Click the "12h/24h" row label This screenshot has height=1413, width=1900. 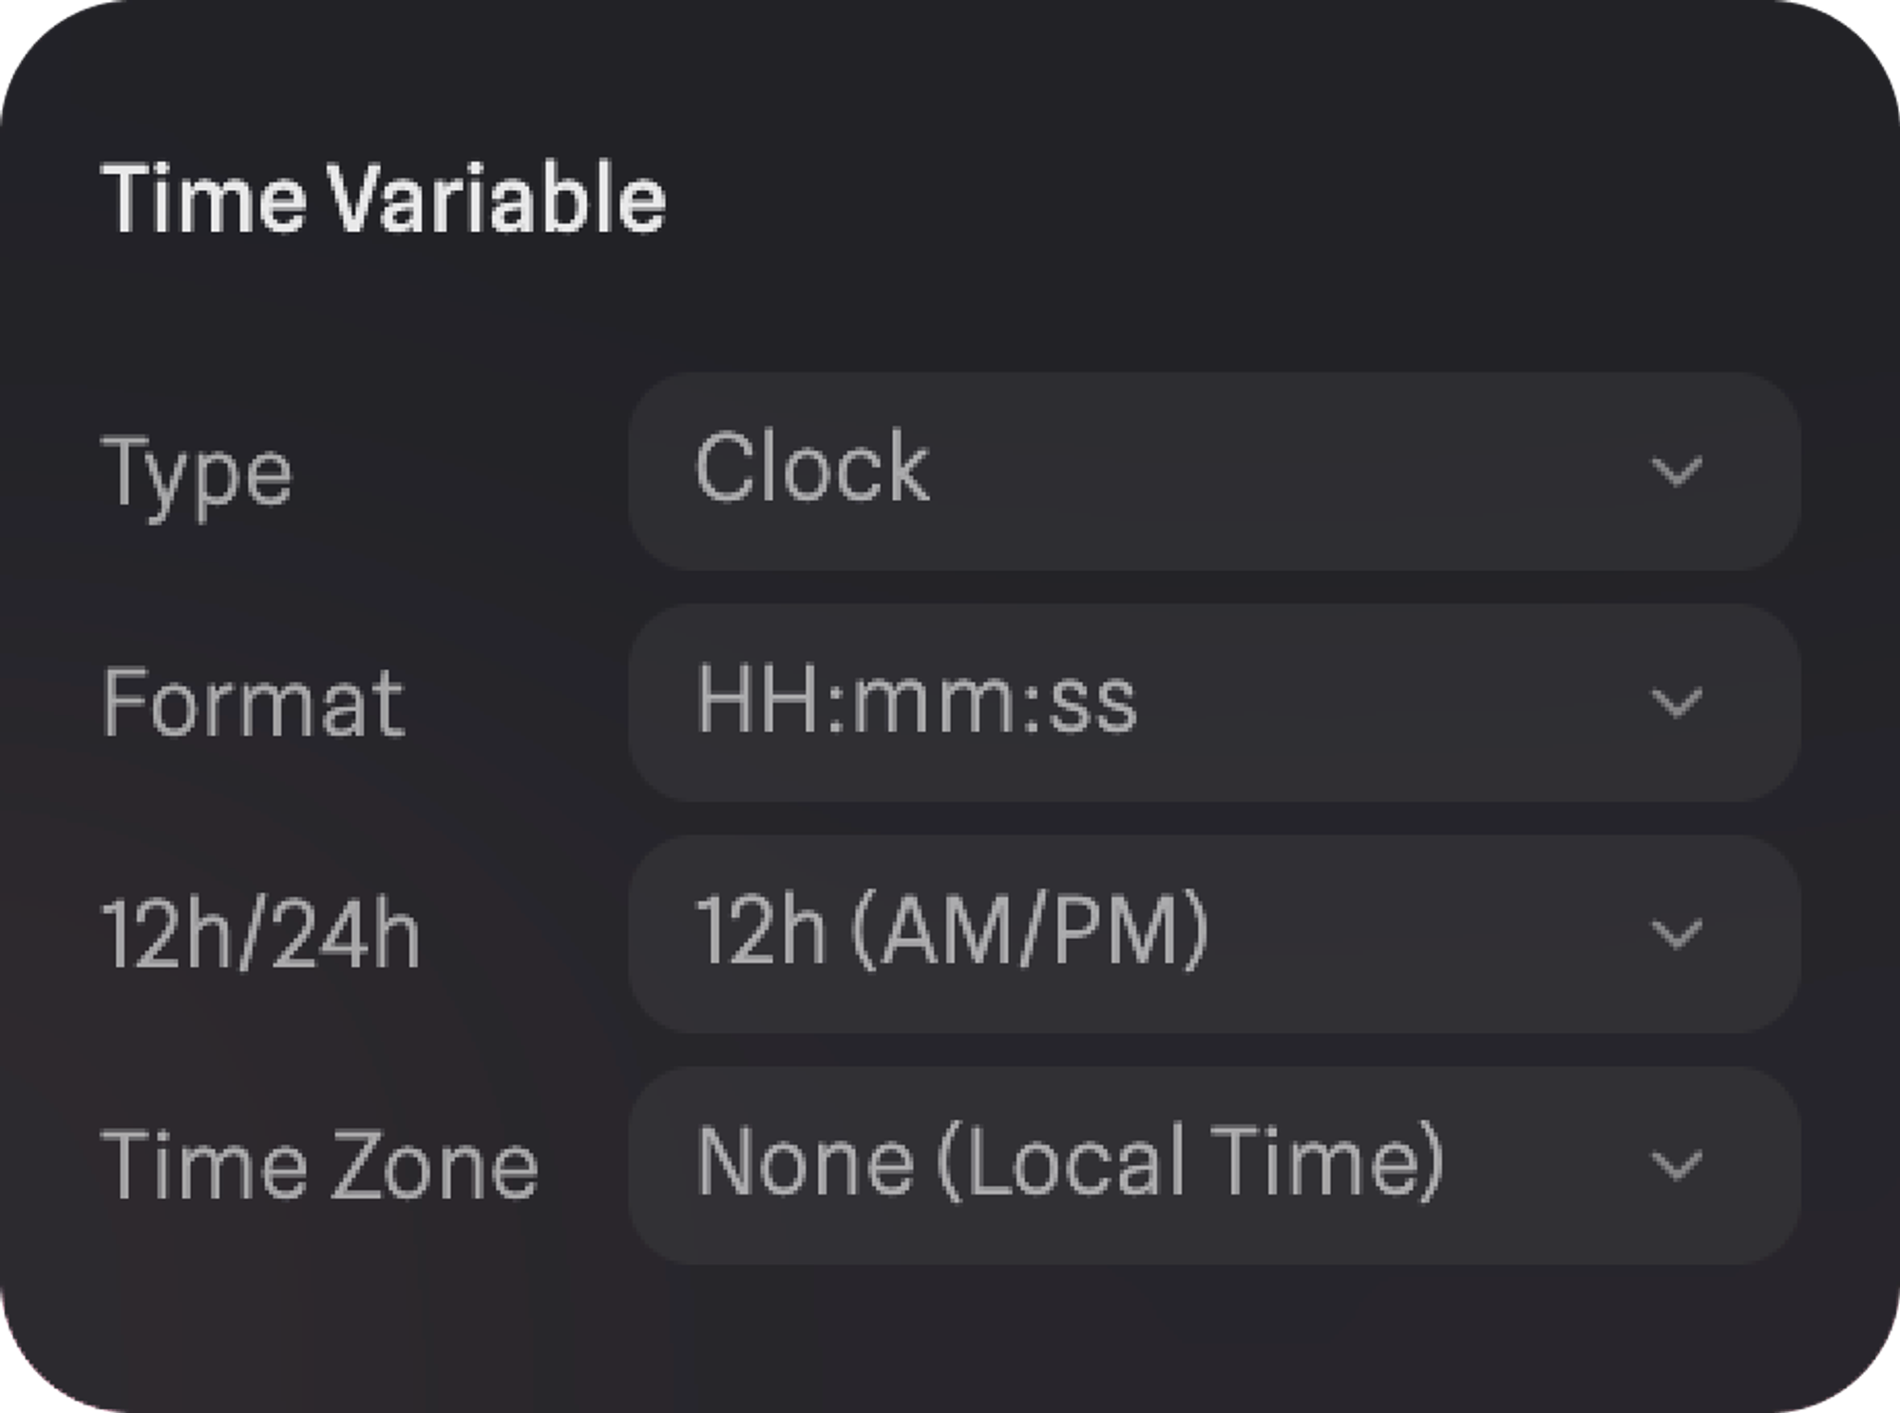tap(260, 935)
